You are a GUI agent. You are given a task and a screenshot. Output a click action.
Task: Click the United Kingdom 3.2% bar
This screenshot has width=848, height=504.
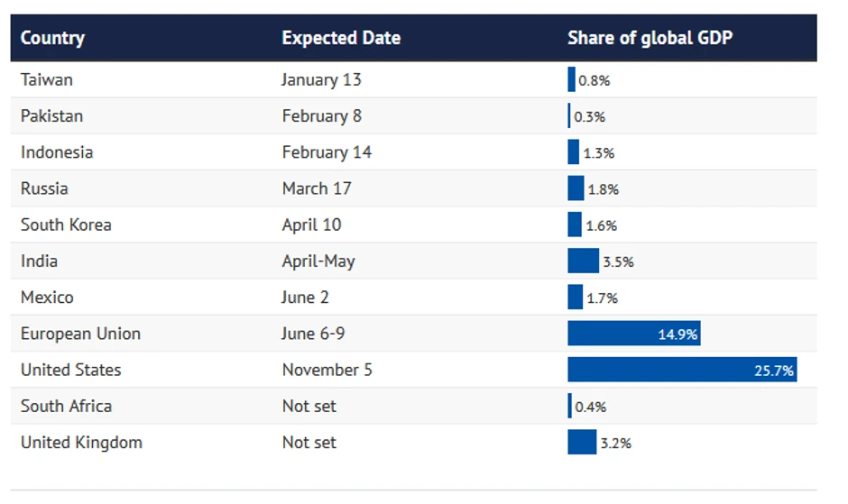[x=582, y=442]
